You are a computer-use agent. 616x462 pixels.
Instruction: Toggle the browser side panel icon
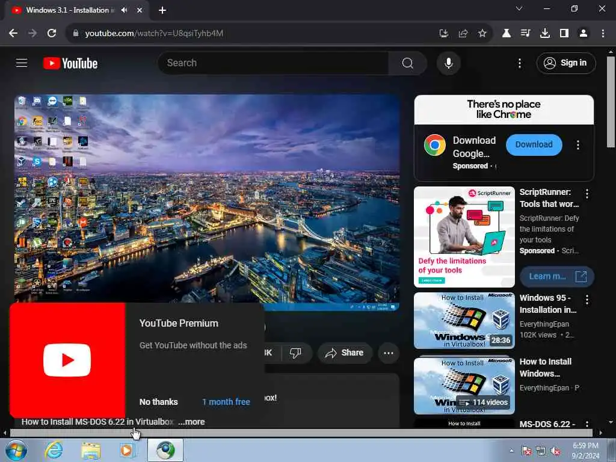[x=564, y=34]
